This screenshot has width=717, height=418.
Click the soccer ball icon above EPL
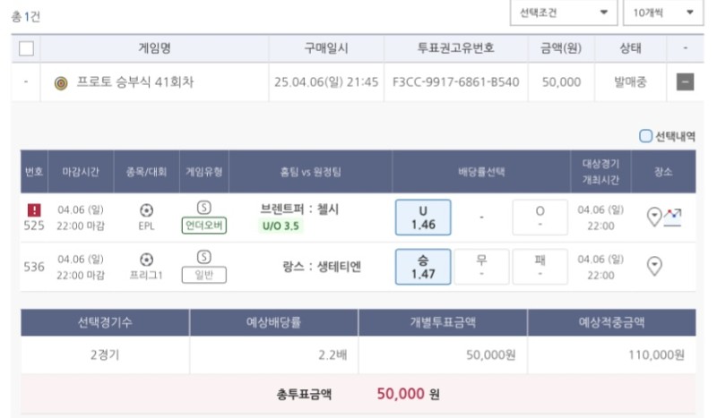click(x=146, y=210)
